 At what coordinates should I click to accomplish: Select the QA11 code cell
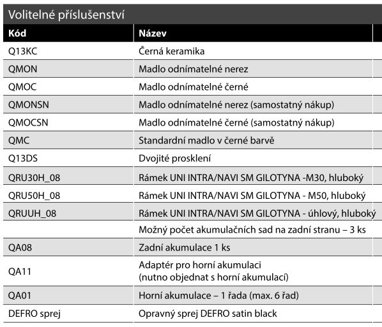click(68, 271)
